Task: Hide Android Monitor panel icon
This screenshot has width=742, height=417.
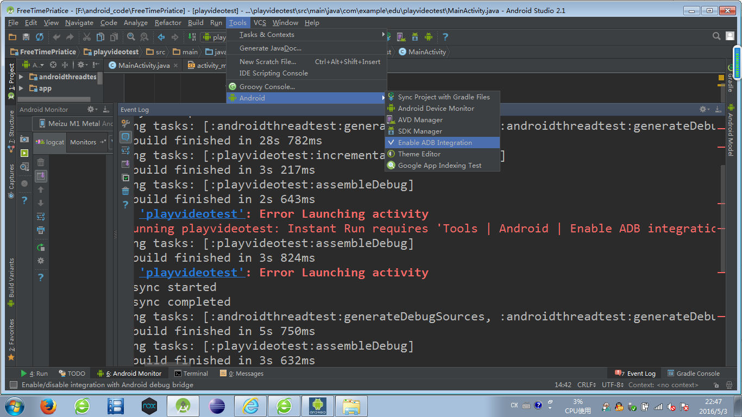Action: pyautogui.click(x=106, y=109)
